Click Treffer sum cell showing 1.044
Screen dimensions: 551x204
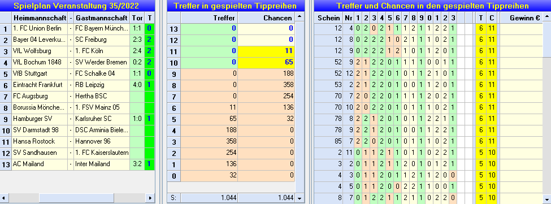[x=209, y=198]
